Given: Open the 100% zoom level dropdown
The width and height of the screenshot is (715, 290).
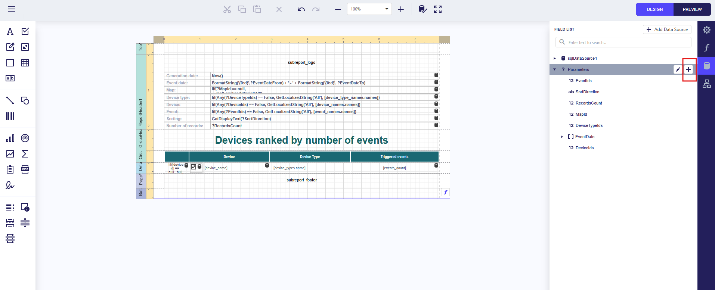Looking at the screenshot, I should point(387,9).
